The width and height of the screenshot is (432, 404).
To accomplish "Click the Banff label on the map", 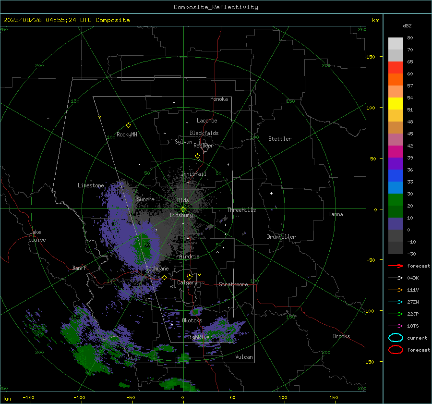I will click(x=79, y=268).
